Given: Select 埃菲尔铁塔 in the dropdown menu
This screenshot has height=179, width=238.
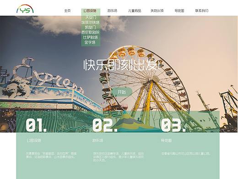Looking at the screenshot, I should (x=91, y=22).
